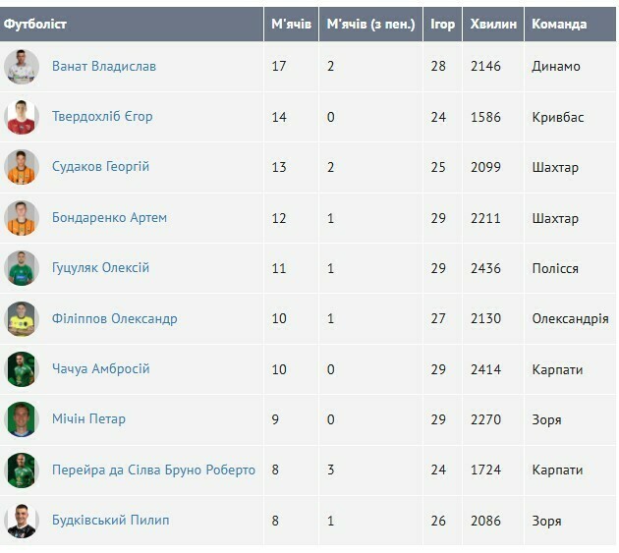This screenshot has height=553, width=619.
Task: Sort by М'ячів column header
Action: [x=291, y=24]
